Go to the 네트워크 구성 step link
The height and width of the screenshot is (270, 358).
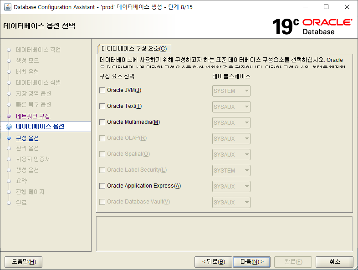[33, 117]
